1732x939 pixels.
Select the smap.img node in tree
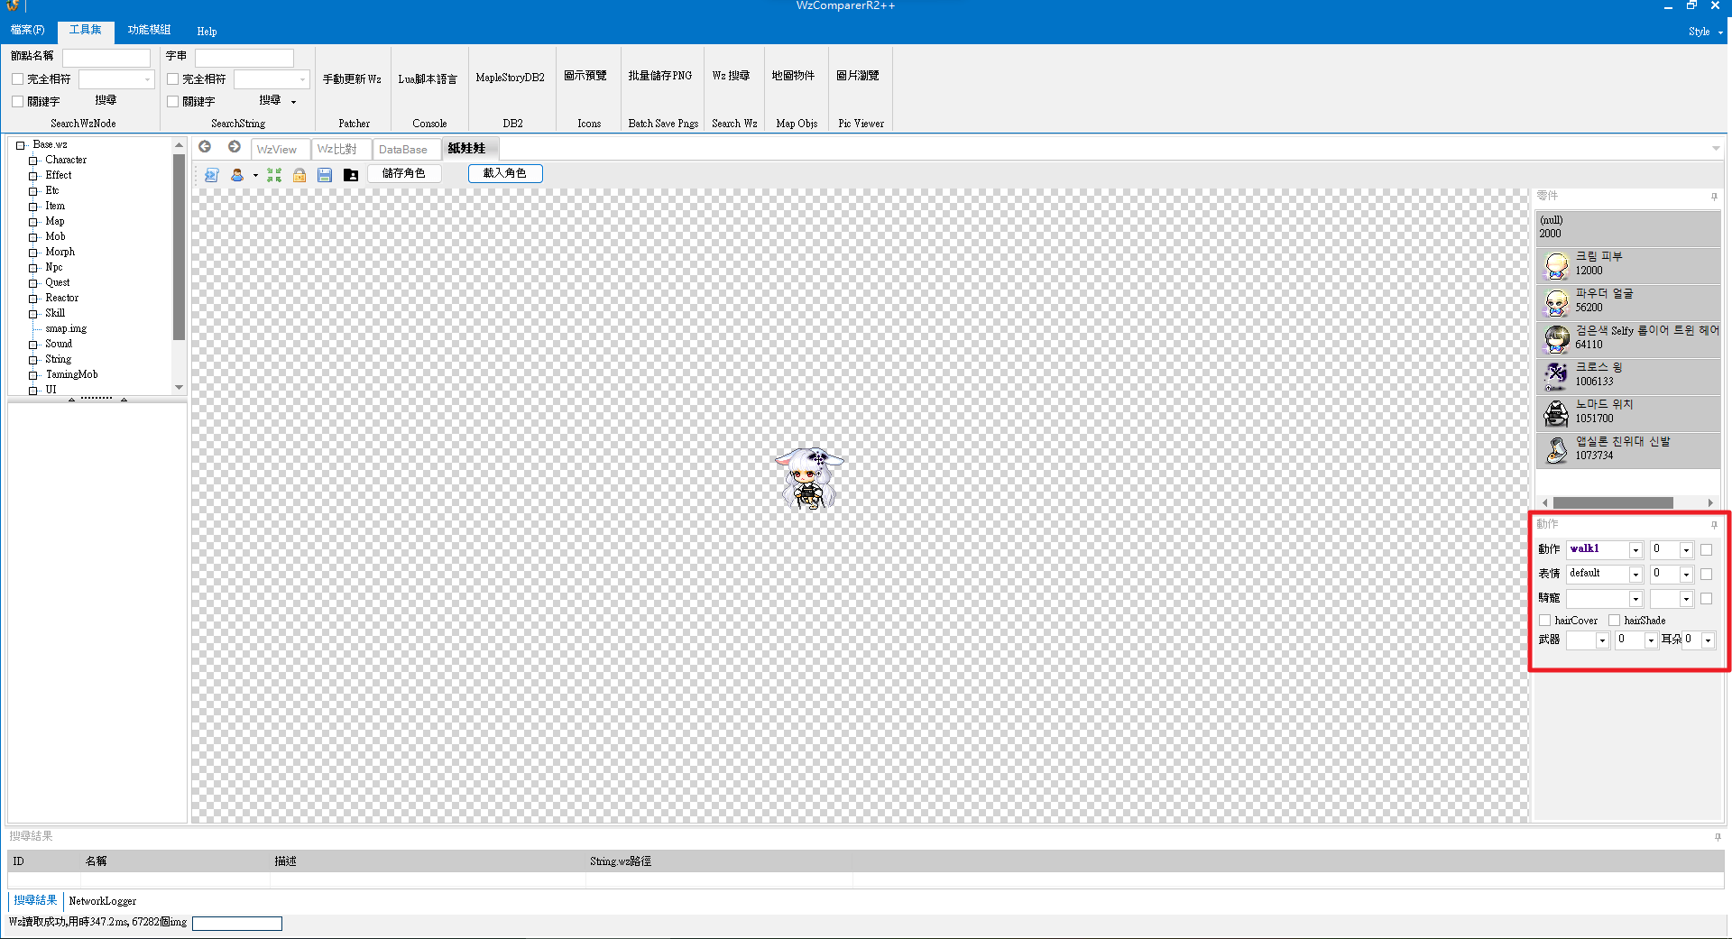point(66,329)
